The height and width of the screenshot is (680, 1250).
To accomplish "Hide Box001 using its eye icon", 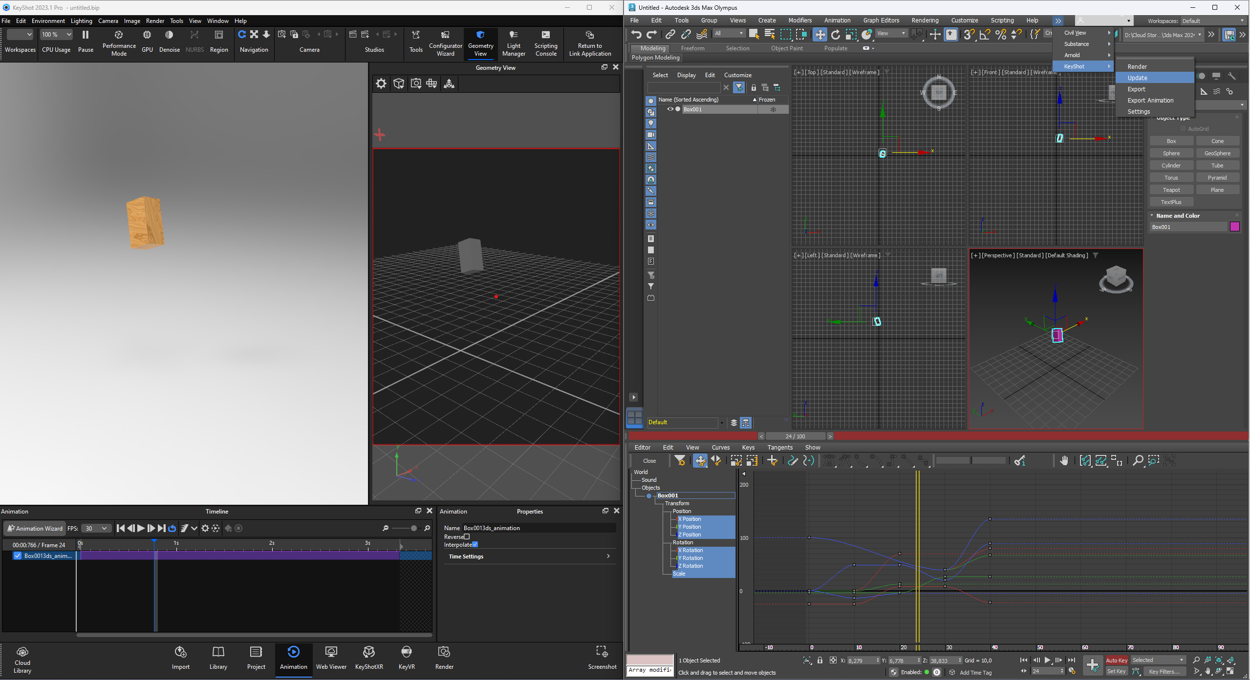I will tap(670, 109).
